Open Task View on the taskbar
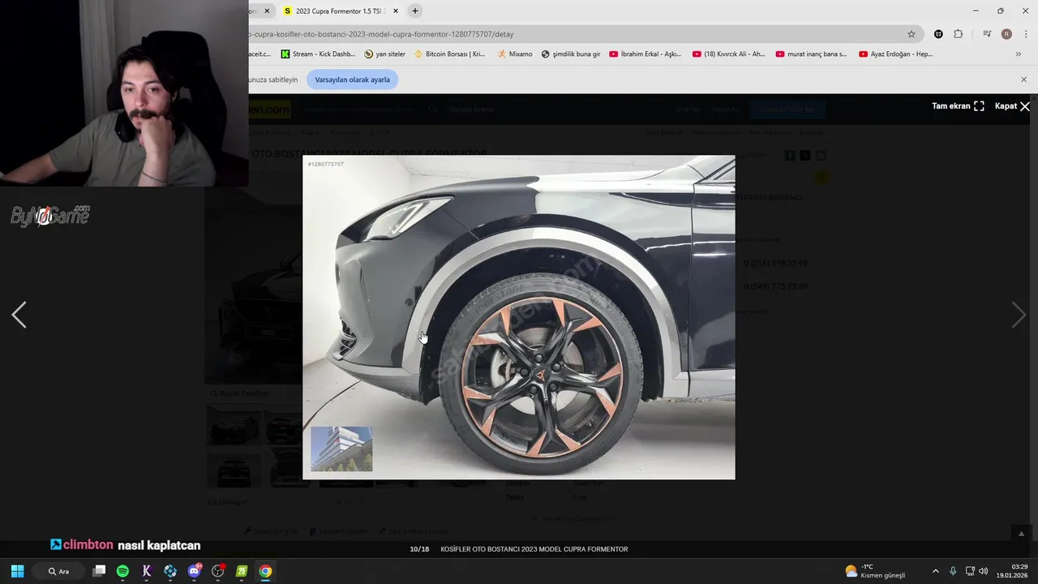This screenshot has height=584, width=1038. click(99, 571)
